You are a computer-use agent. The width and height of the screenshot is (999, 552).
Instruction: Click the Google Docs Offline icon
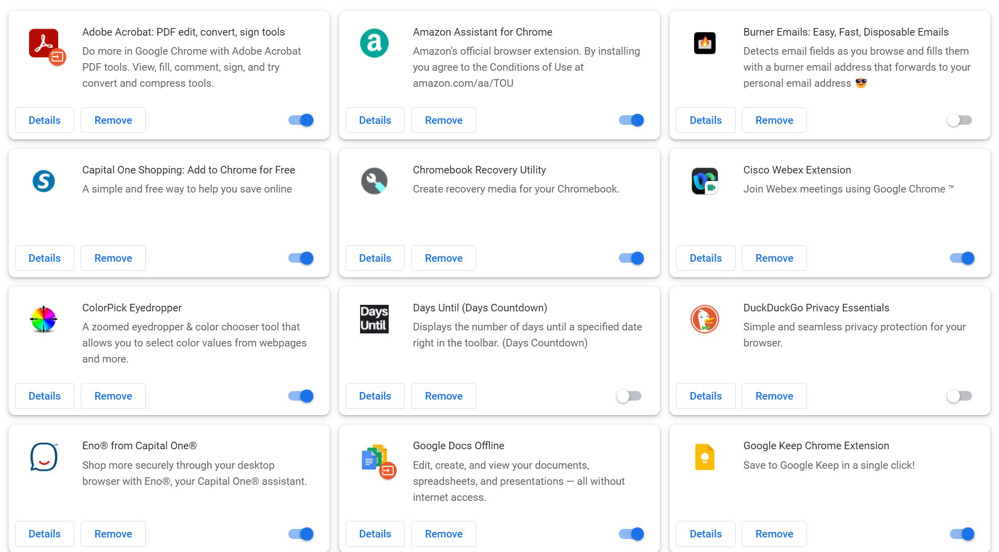(x=379, y=461)
